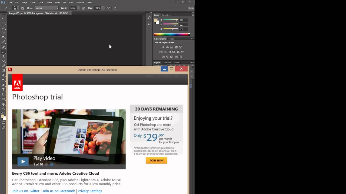
Task: Toggle Quick Mask mode
Action: (4, 123)
